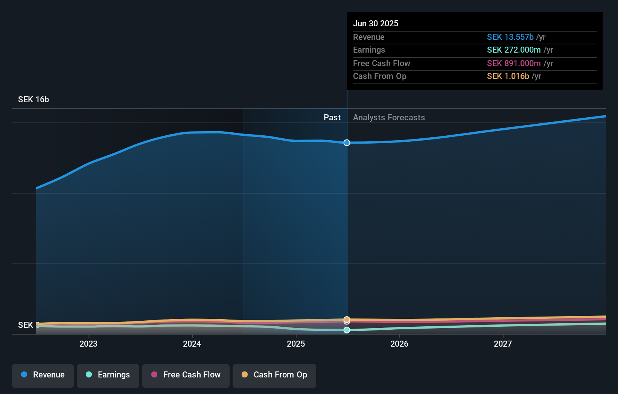This screenshot has width=618, height=394.
Task: Select the Analysts Forecasts section
Action: point(389,117)
